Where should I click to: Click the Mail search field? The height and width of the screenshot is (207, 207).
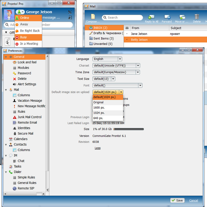122,18
